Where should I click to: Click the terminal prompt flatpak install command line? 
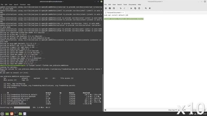34,65
